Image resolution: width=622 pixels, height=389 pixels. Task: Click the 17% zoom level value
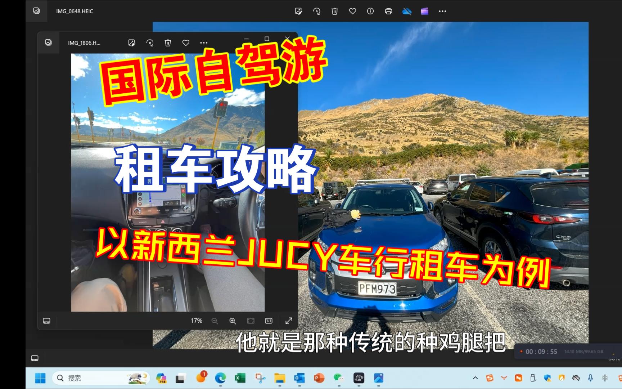click(197, 321)
